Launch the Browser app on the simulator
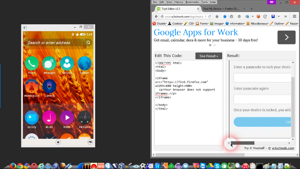This screenshot has width=300, height=169. 85,63
